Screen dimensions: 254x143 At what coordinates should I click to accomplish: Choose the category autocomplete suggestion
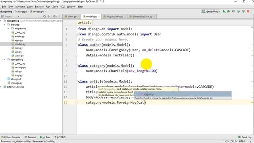pos(183,94)
